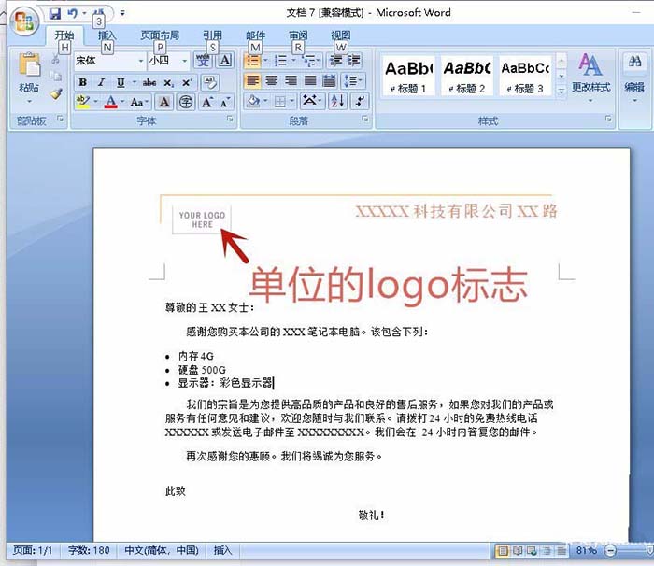Sort the selected text
Image resolution: width=654 pixels, height=566 pixels.
[x=337, y=102]
